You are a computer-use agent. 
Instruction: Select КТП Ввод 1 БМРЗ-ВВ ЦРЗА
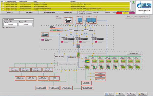pyautogui.click(x=20, y=78)
